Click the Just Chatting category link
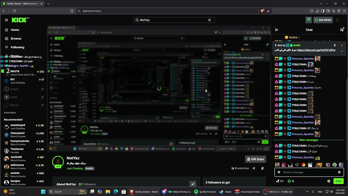 [74, 169]
